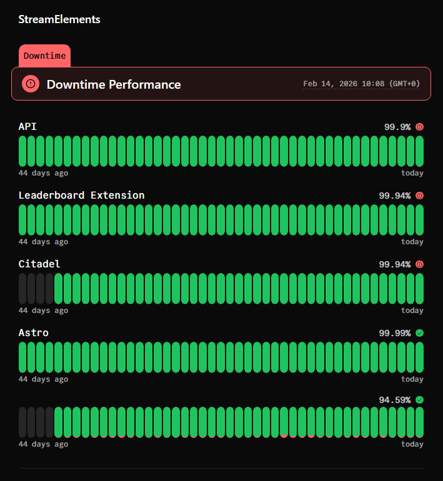Select the first green bar in Citadel chart
The image size is (443, 481).
58,289
